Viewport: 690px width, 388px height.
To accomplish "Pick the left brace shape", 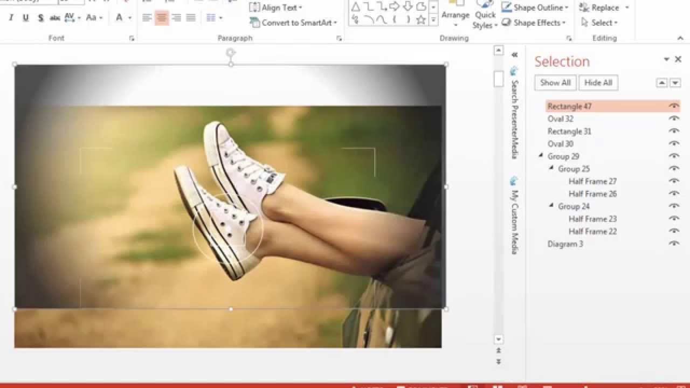I will [x=395, y=20].
